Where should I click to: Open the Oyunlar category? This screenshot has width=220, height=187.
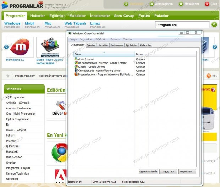click(x=11, y=163)
